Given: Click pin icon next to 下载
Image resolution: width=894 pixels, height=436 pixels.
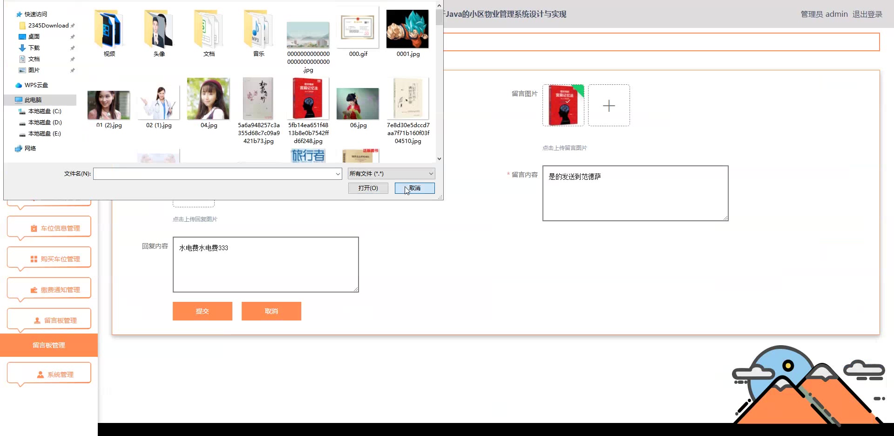Looking at the screenshot, I should pyautogui.click(x=72, y=48).
